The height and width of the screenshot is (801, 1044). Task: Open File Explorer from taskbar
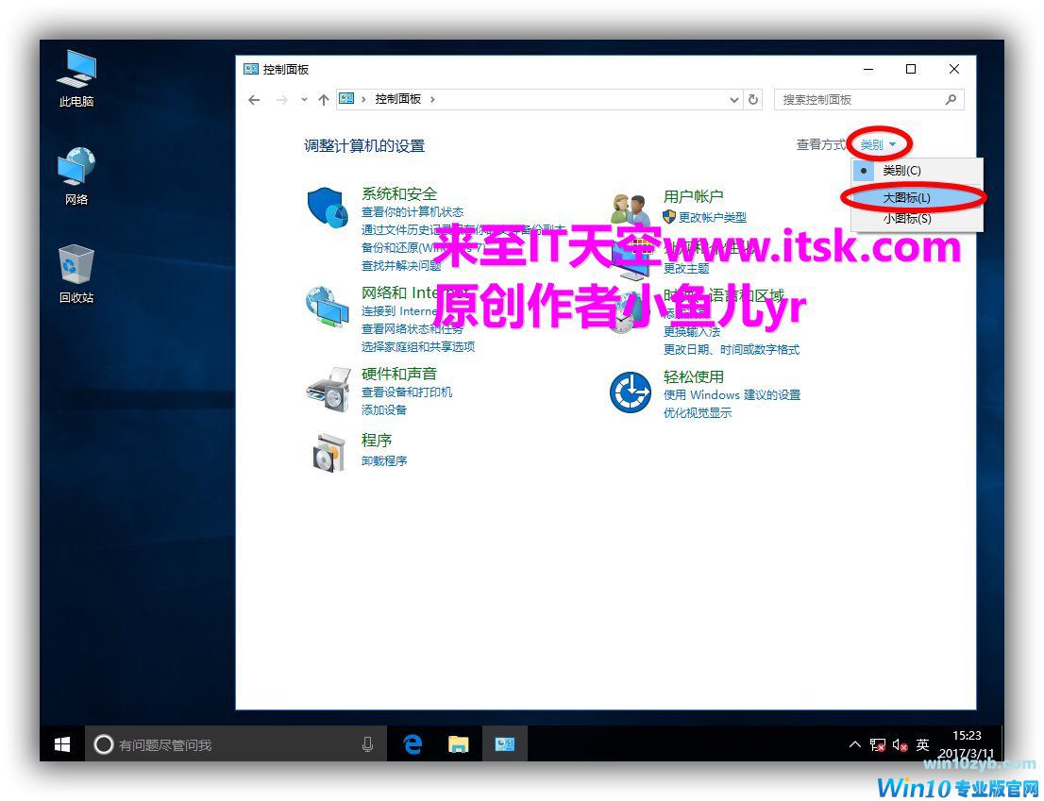[458, 744]
